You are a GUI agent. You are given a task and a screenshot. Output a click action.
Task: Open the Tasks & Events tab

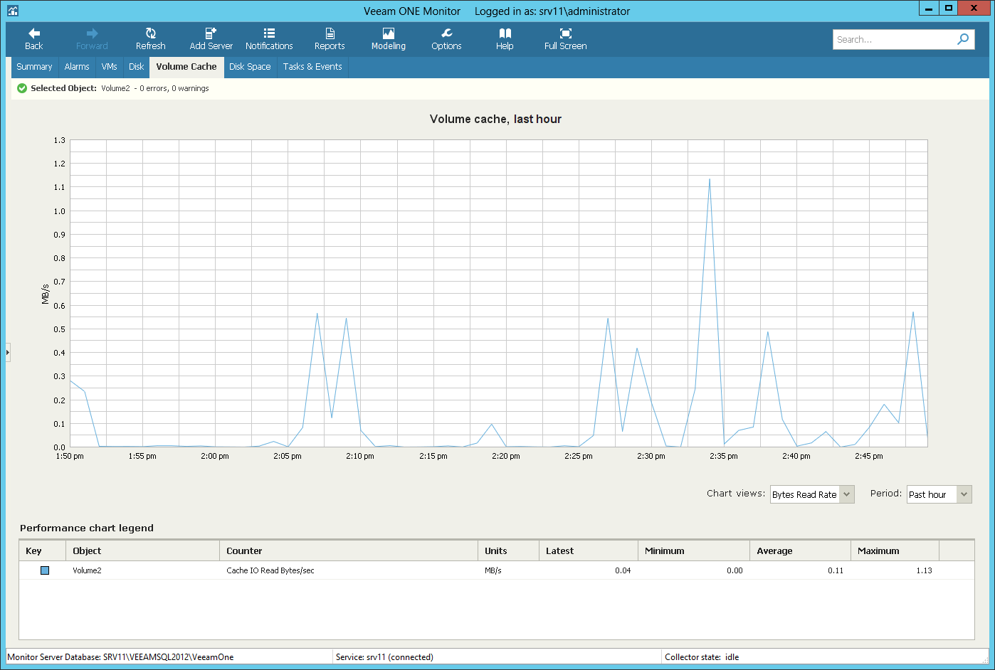tap(312, 67)
